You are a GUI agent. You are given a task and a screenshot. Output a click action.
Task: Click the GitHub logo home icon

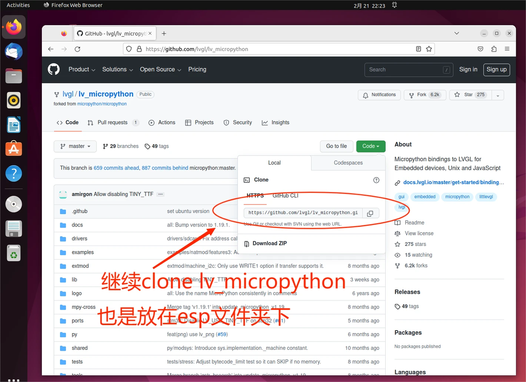pyautogui.click(x=54, y=69)
